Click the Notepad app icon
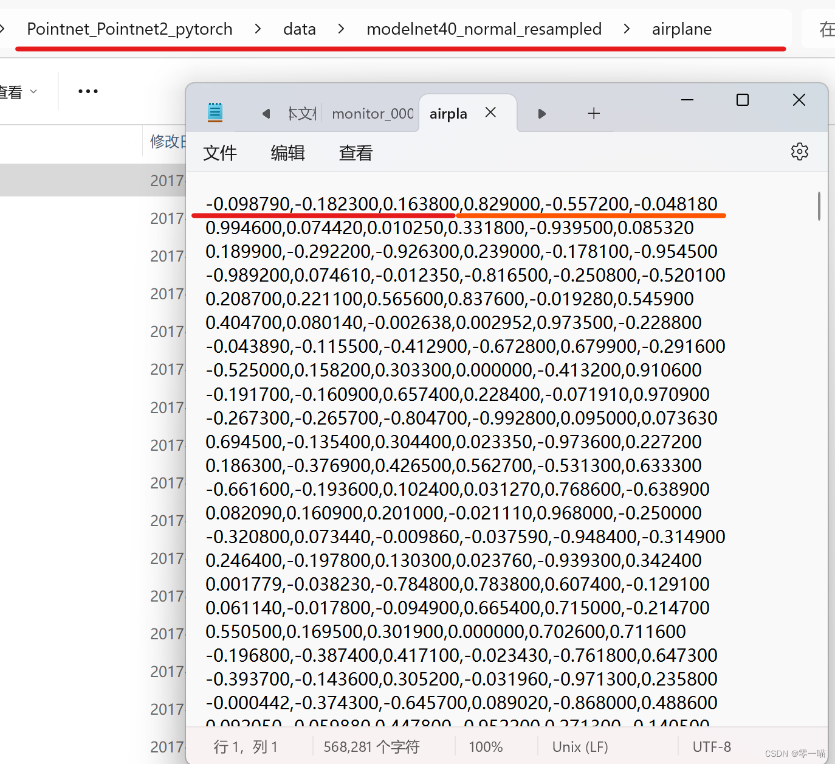835x764 pixels. click(215, 113)
